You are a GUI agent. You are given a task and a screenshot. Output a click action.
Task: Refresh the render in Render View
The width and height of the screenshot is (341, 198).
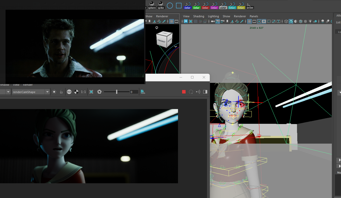coord(191,92)
